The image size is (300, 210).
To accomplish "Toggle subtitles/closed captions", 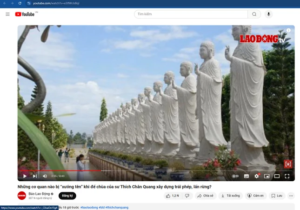I will [x=247, y=176].
